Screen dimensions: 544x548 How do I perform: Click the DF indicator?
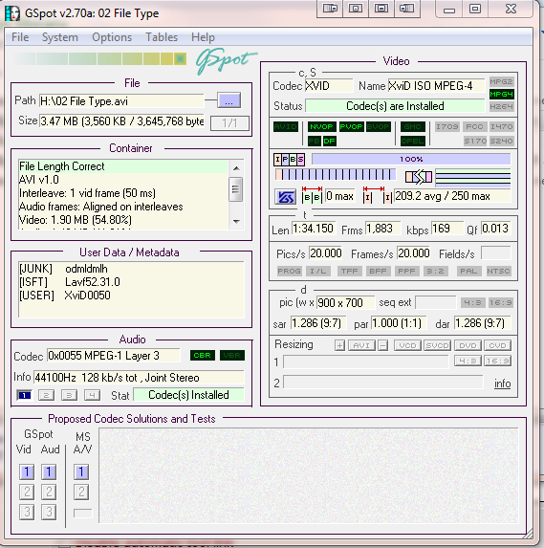[x=330, y=142]
